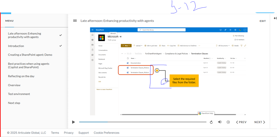Collapse the panel with the arrow-bar icon
Image resolution: width=277 pixels, height=137 pixels.
275,18
